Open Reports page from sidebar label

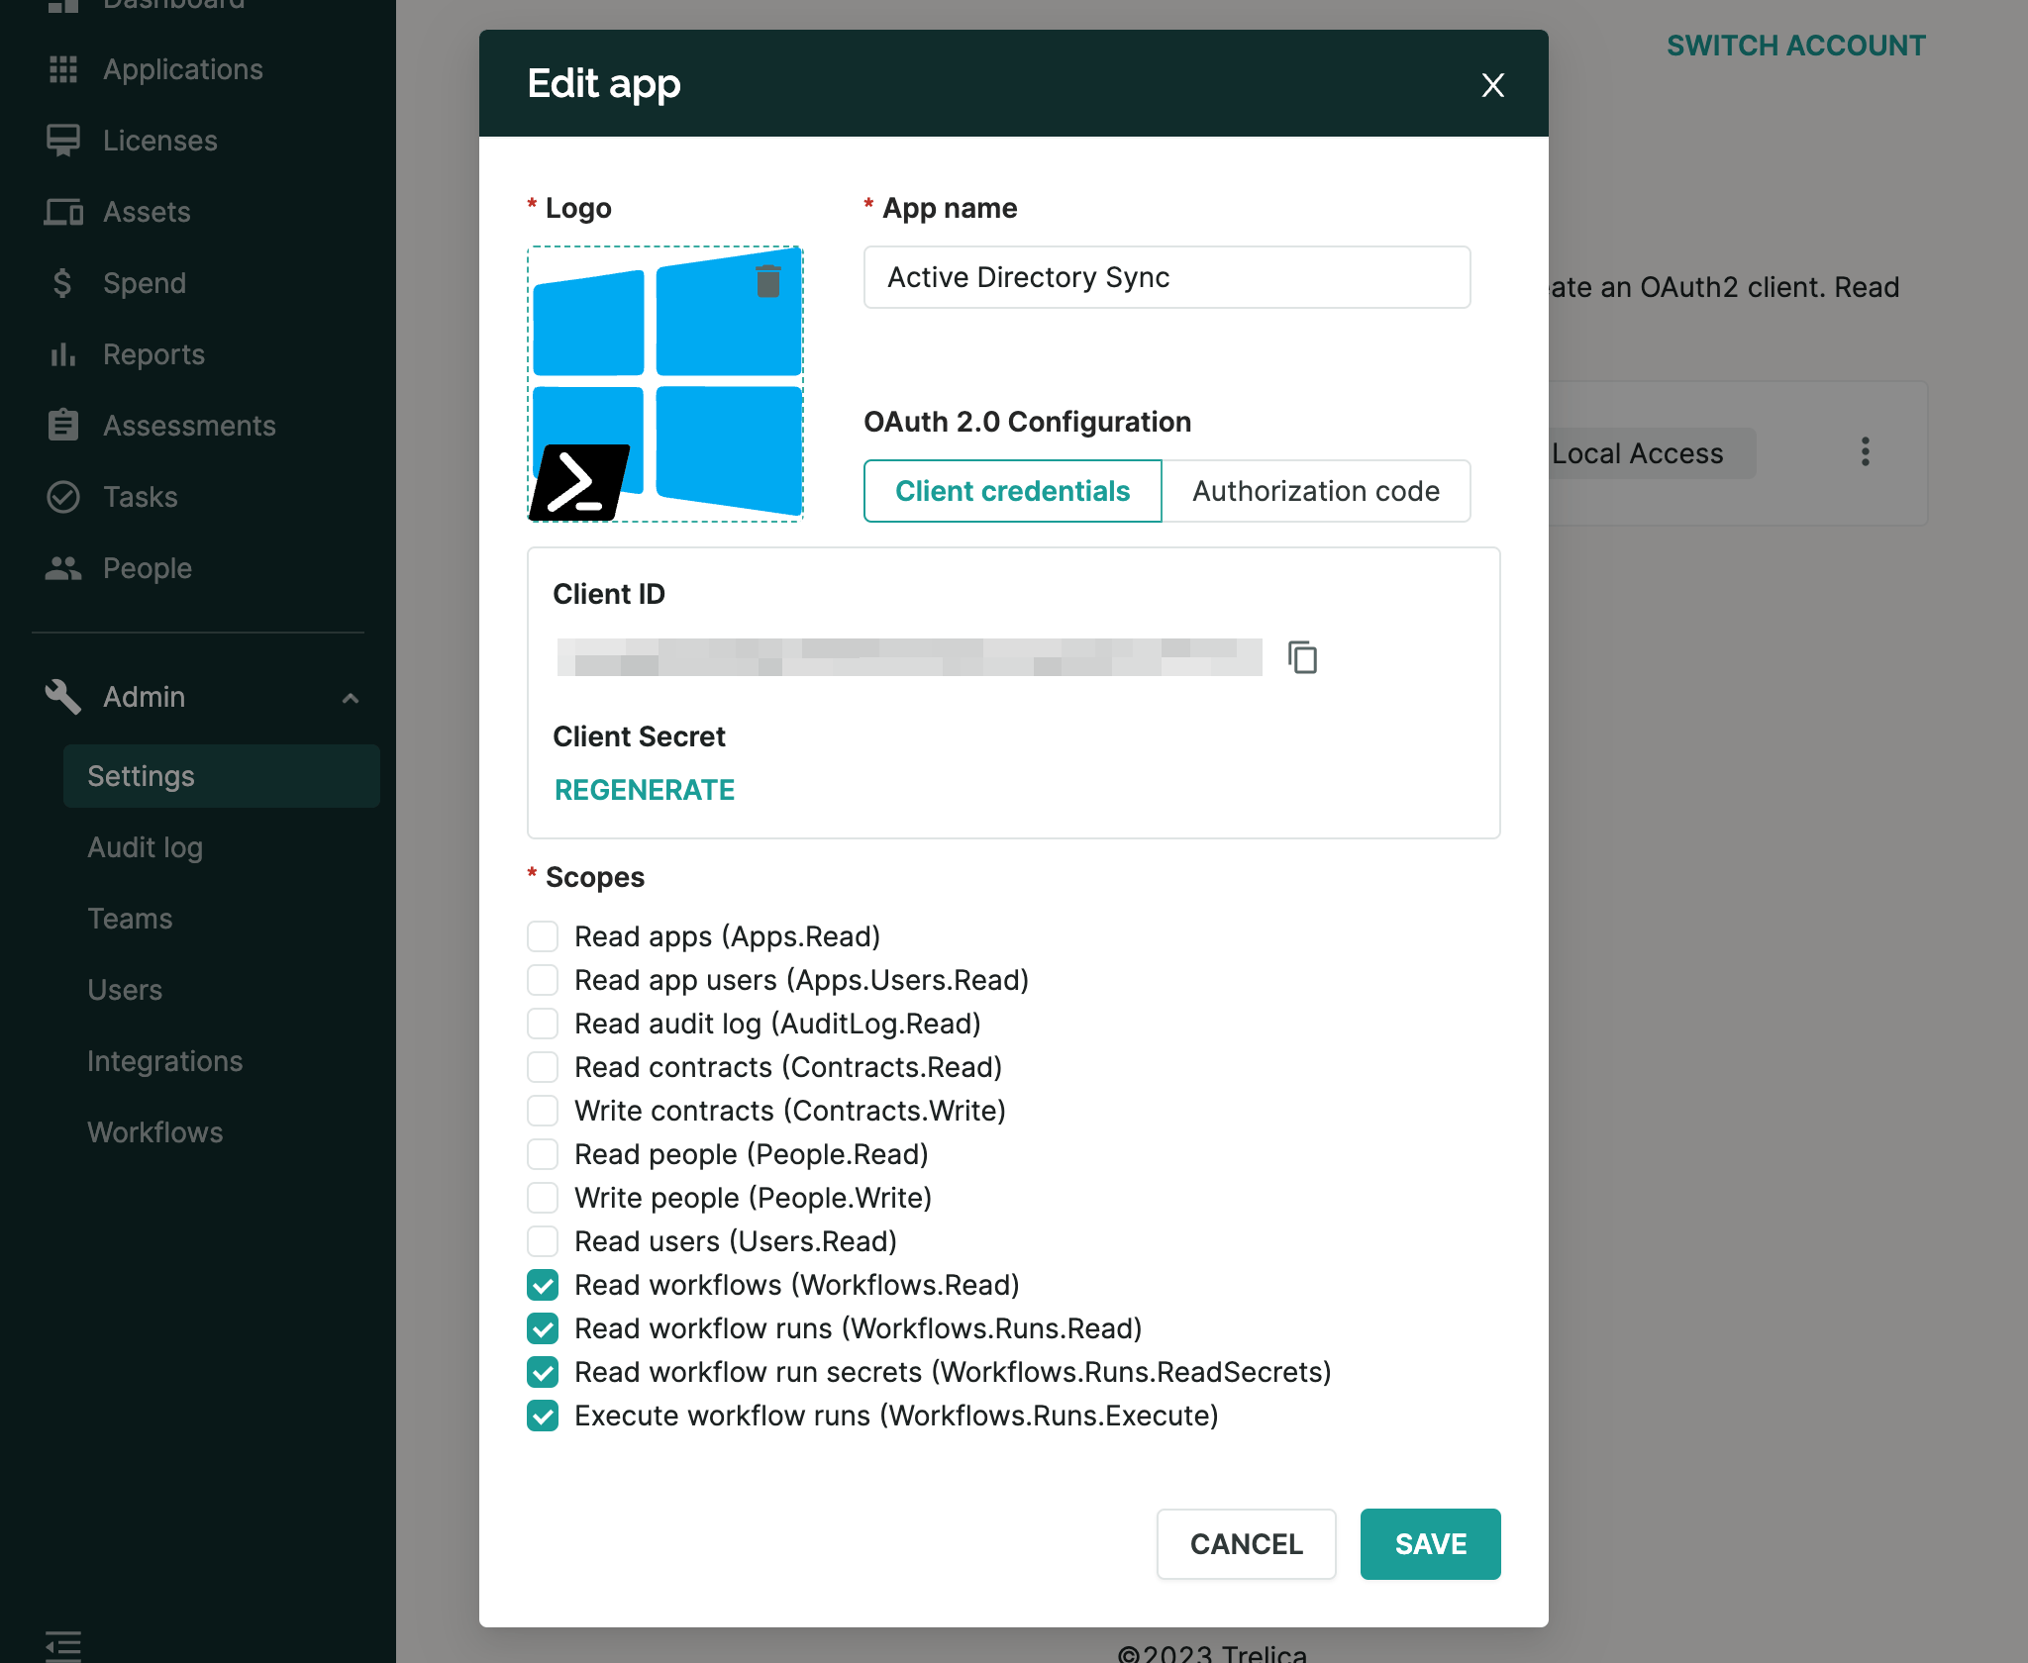tap(154, 354)
